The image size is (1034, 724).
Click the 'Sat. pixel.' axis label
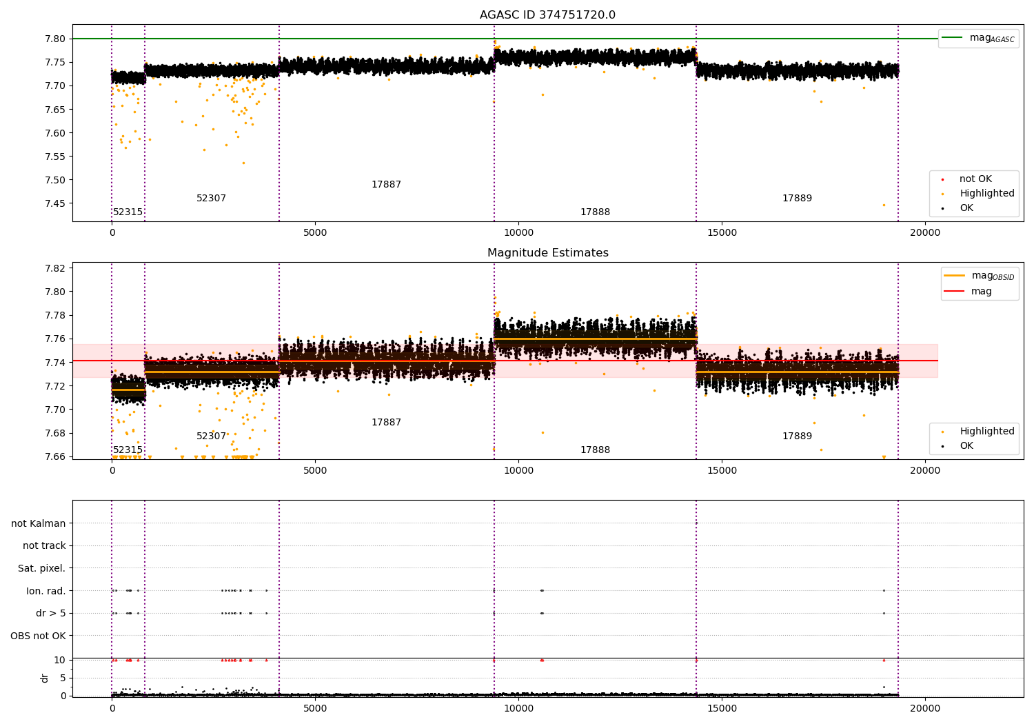coord(42,569)
